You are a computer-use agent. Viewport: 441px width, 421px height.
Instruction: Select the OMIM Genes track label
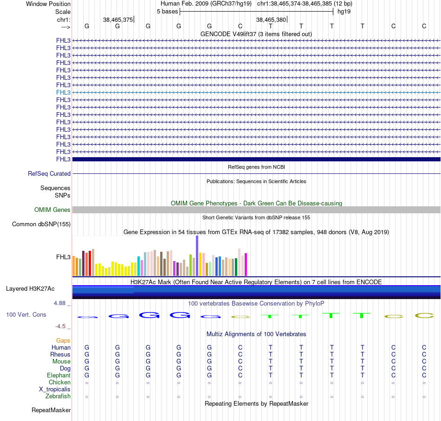pos(52,210)
